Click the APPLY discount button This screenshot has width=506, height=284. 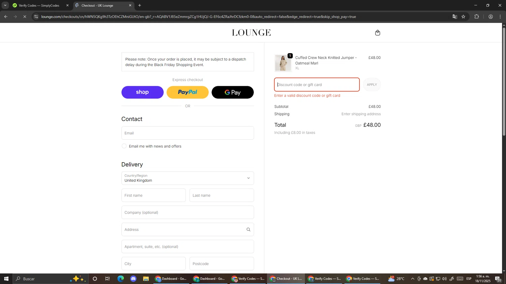tap(372, 84)
